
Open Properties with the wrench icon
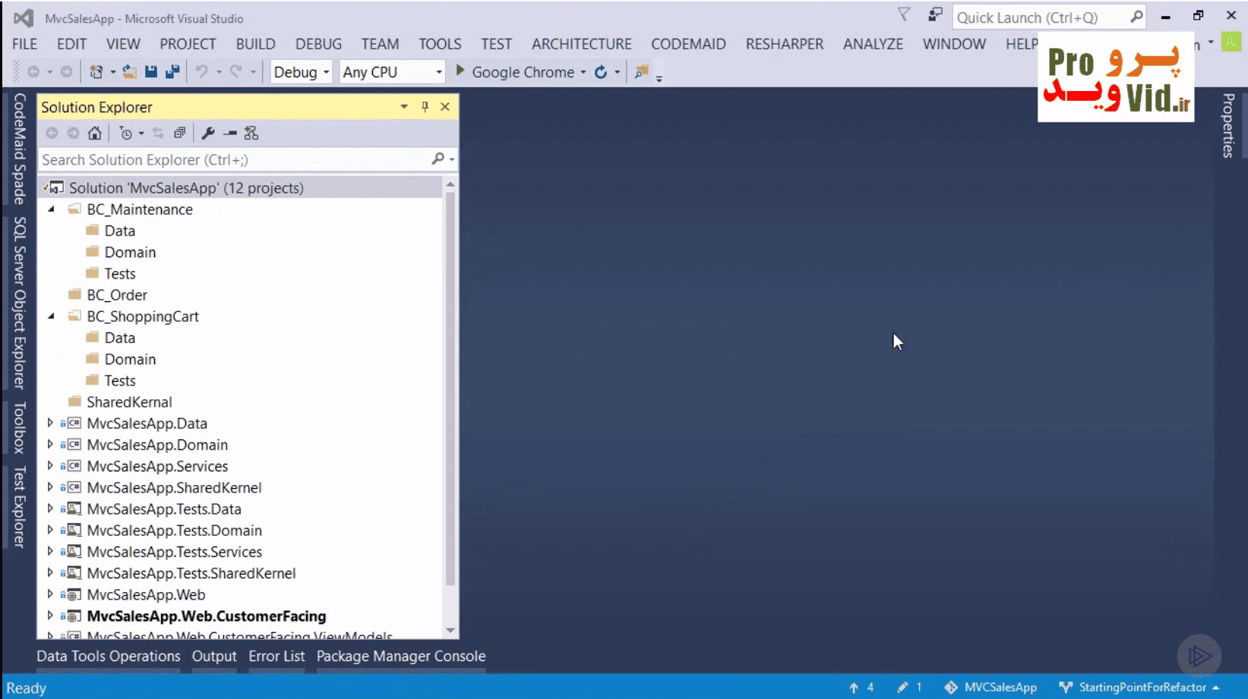[x=208, y=134]
